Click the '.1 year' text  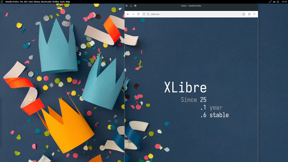pyautogui.click(x=211, y=107)
